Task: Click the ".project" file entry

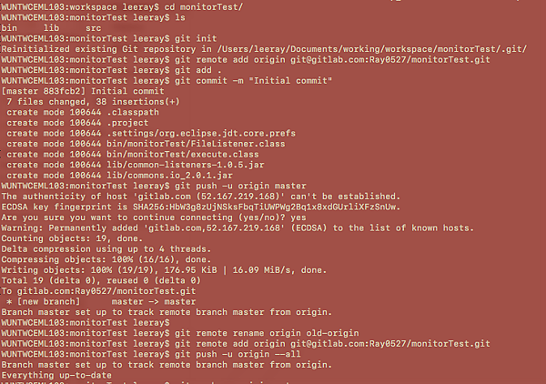Action: pyautogui.click(x=126, y=123)
